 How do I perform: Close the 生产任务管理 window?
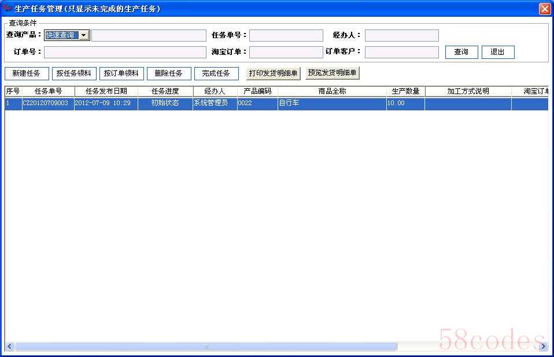click(544, 9)
